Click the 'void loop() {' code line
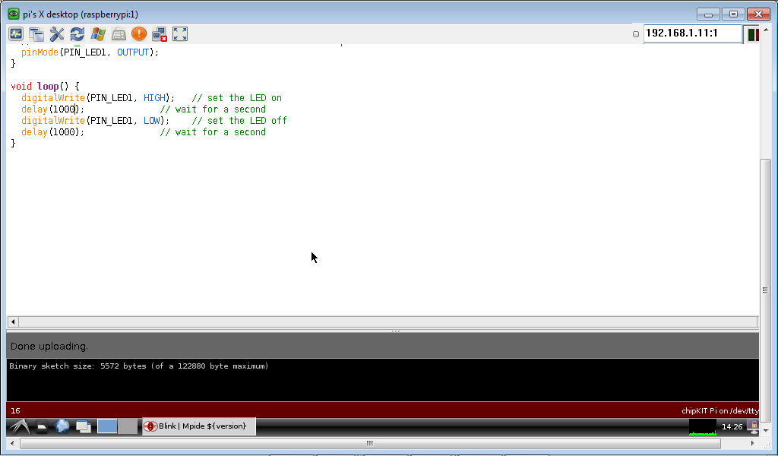 [x=45, y=87]
